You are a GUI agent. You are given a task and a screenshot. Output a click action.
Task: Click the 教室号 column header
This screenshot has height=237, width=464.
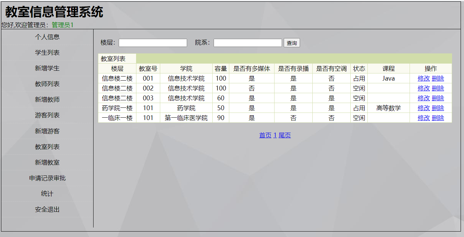pyautogui.click(x=148, y=69)
